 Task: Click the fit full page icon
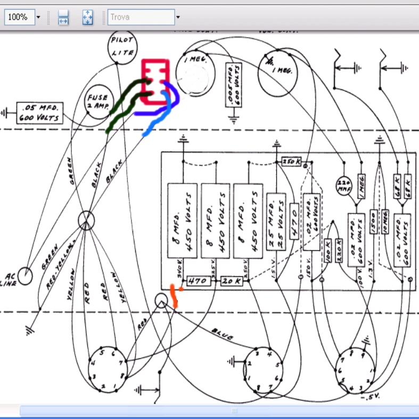point(88,17)
